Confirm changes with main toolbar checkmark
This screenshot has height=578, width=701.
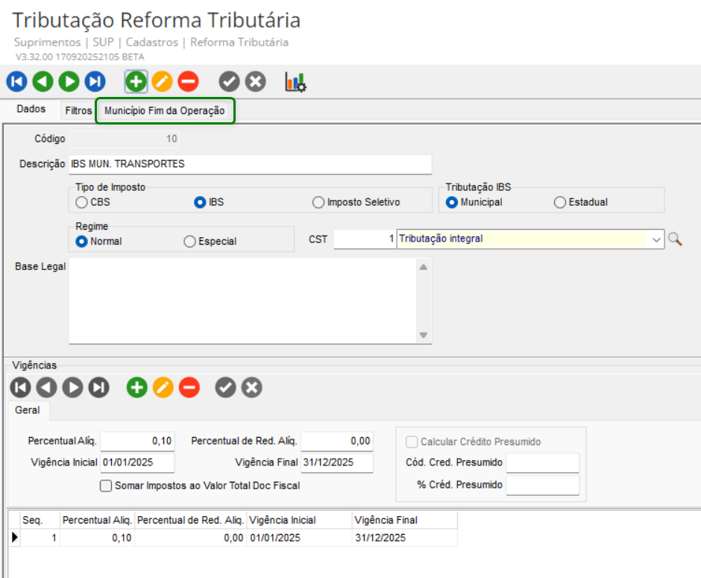pyautogui.click(x=229, y=82)
